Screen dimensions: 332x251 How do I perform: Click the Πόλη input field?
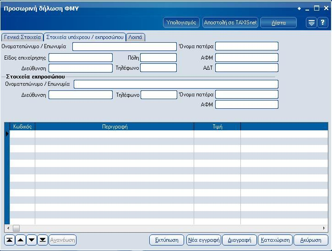tap(158, 58)
